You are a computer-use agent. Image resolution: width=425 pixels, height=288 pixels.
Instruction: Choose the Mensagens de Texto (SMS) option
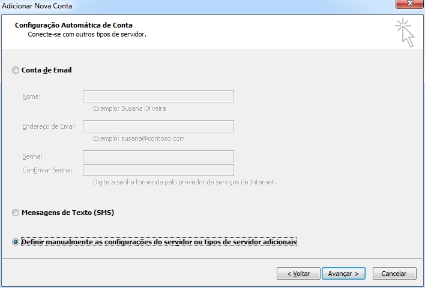(x=16, y=213)
